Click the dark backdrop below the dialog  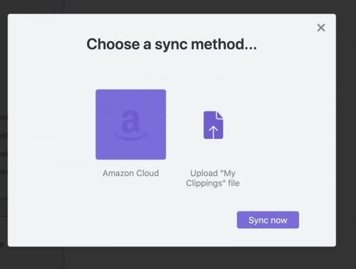[x=177, y=258]
